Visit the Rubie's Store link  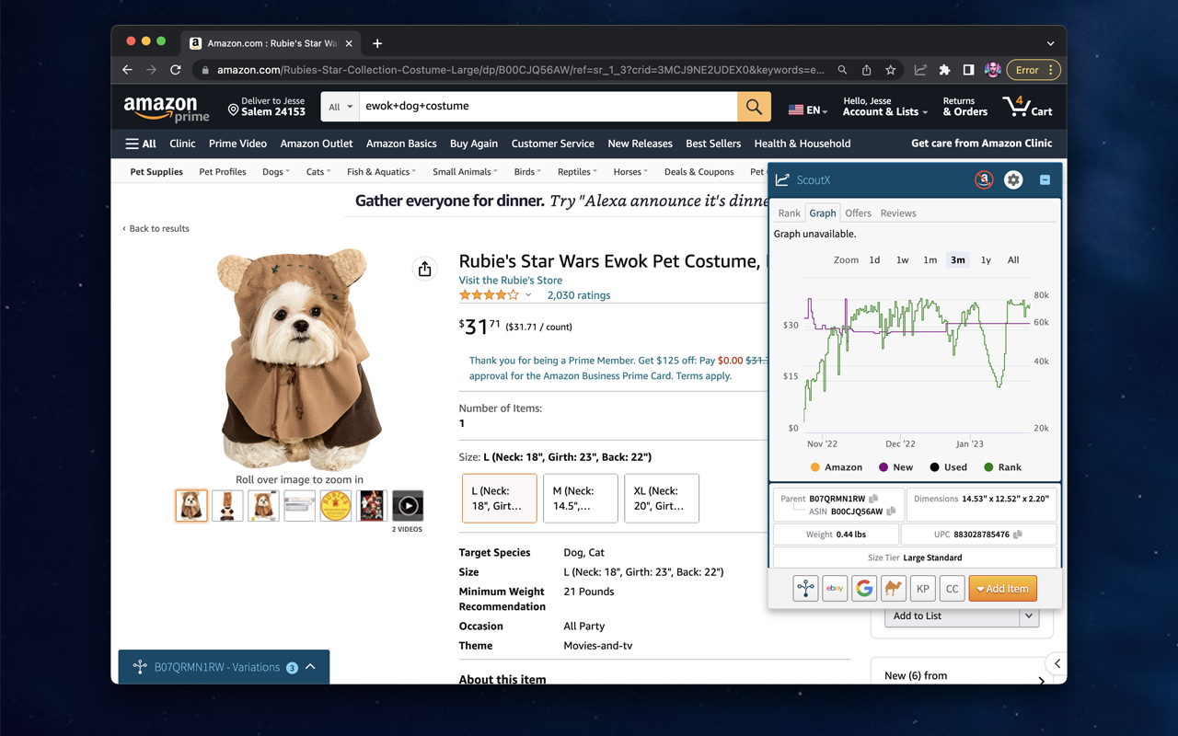510,281
